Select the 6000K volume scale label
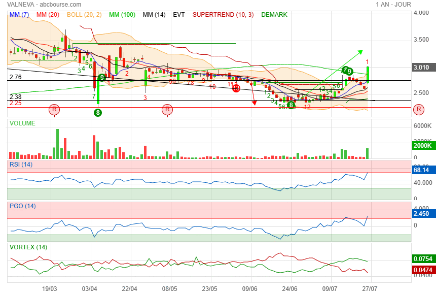 coord(423,126)
